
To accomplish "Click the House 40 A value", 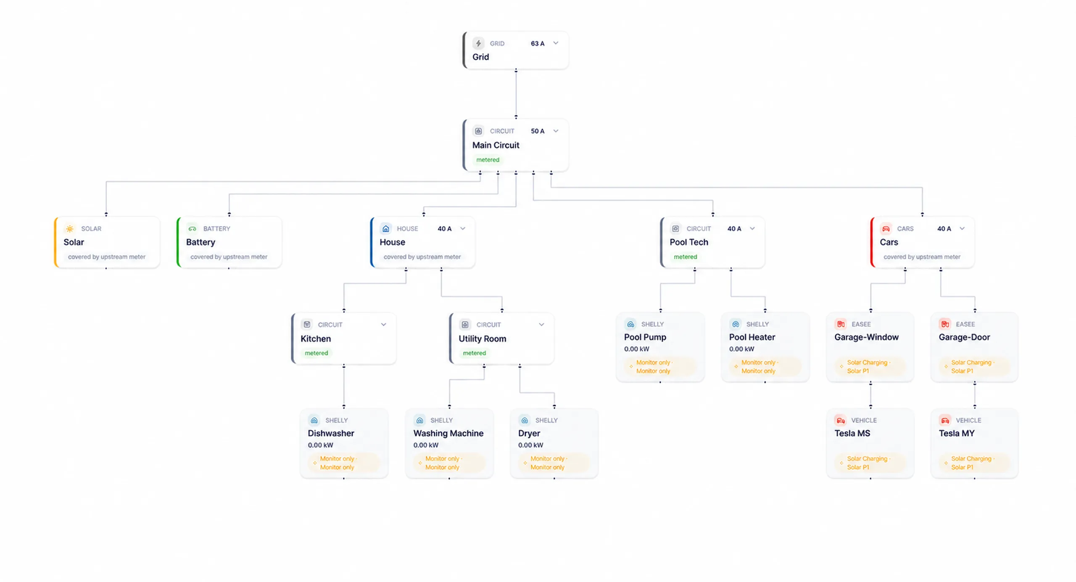I will point(444,228).
